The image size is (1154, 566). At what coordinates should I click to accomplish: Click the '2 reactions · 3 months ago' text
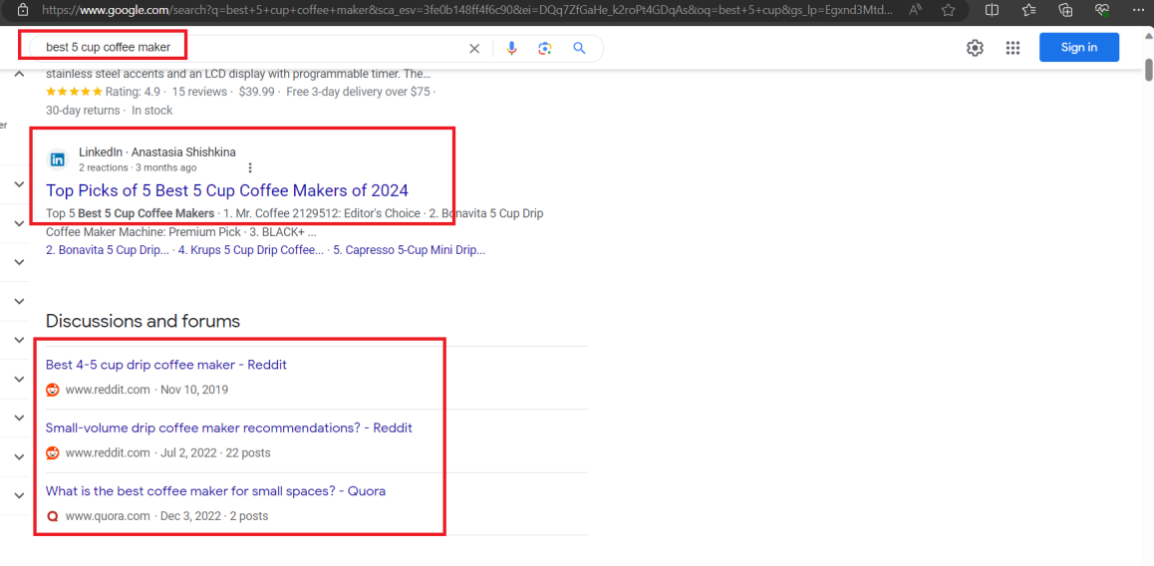(x=138, y=167)
